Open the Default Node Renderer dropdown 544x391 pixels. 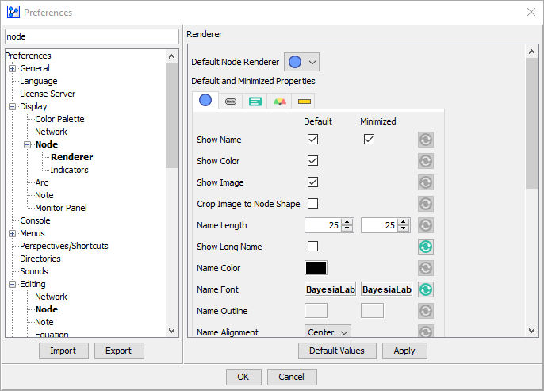coord(301,62)
